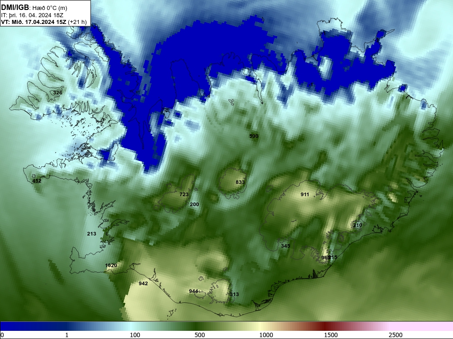This screenshot has width=453, height=339.
Task: Click the map value 942 off the south coast
Action: [143, 284]
